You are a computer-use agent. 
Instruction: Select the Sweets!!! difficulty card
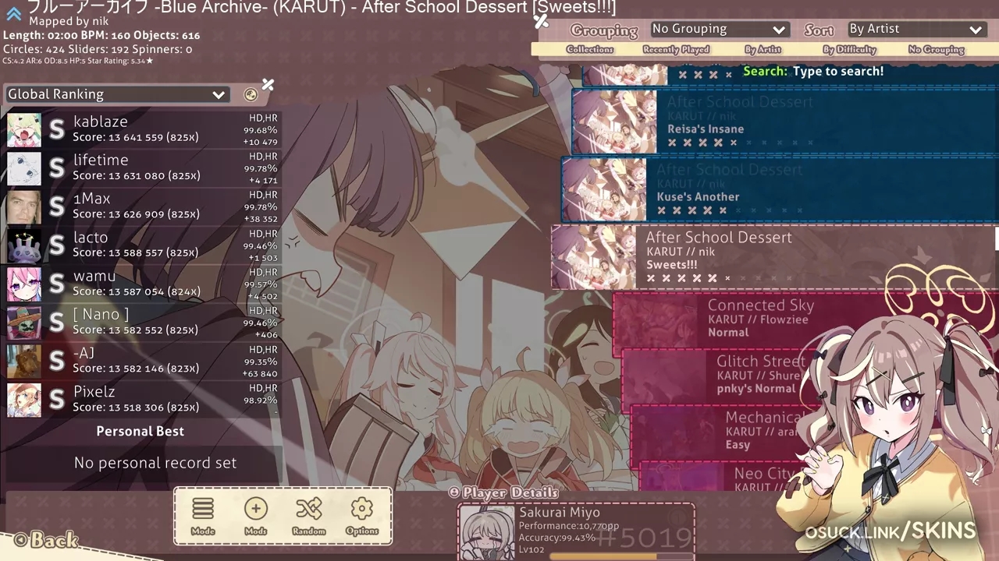click(x=773, y=258)
